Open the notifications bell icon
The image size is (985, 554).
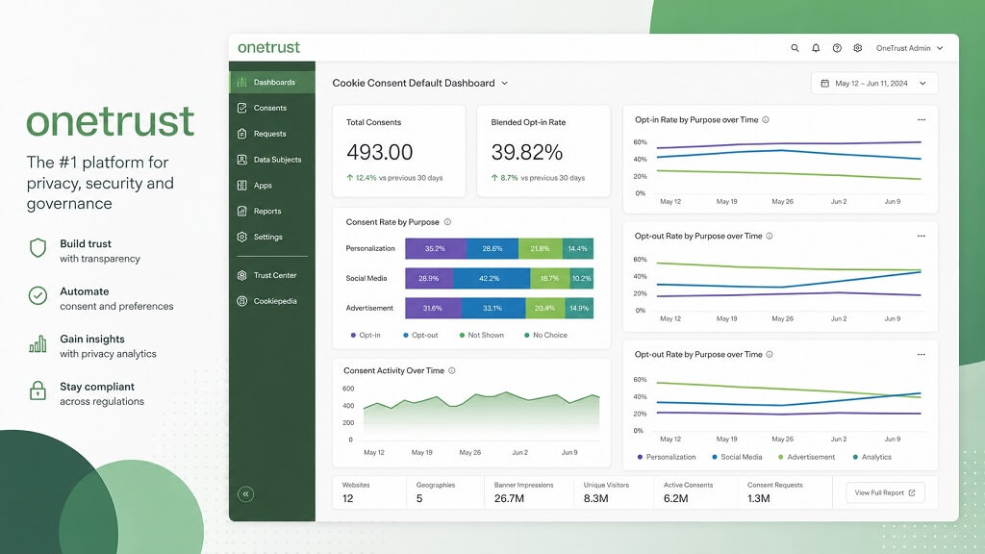coord(816,48)
